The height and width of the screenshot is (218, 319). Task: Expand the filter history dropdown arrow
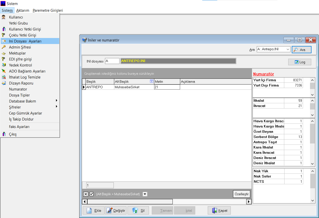click(x=145, y=194)
